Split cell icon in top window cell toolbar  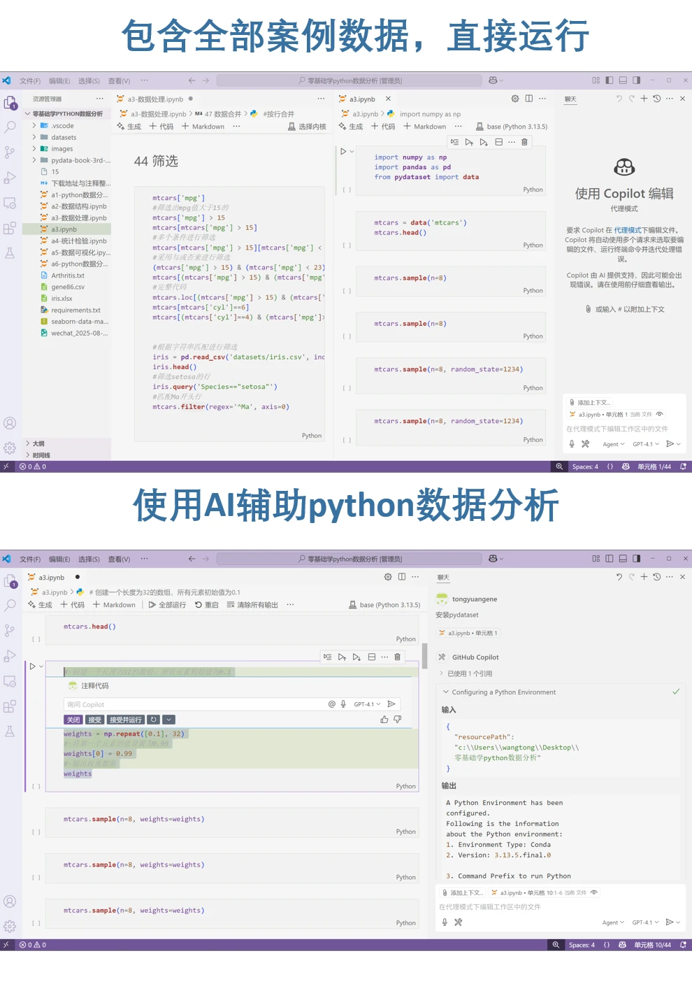click(x=498, y=142)
